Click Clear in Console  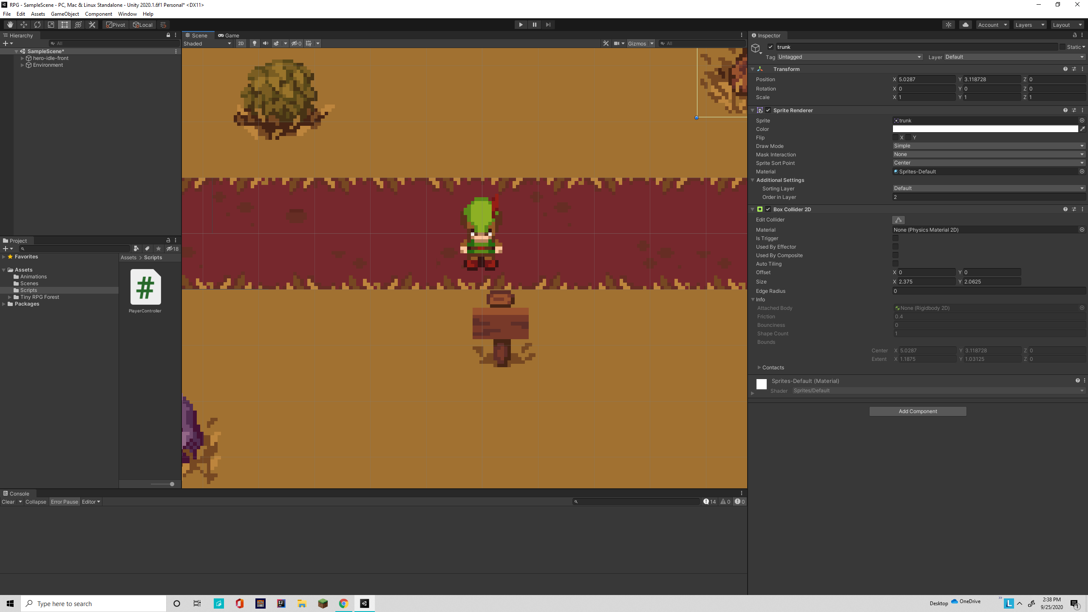coord(8,502)
